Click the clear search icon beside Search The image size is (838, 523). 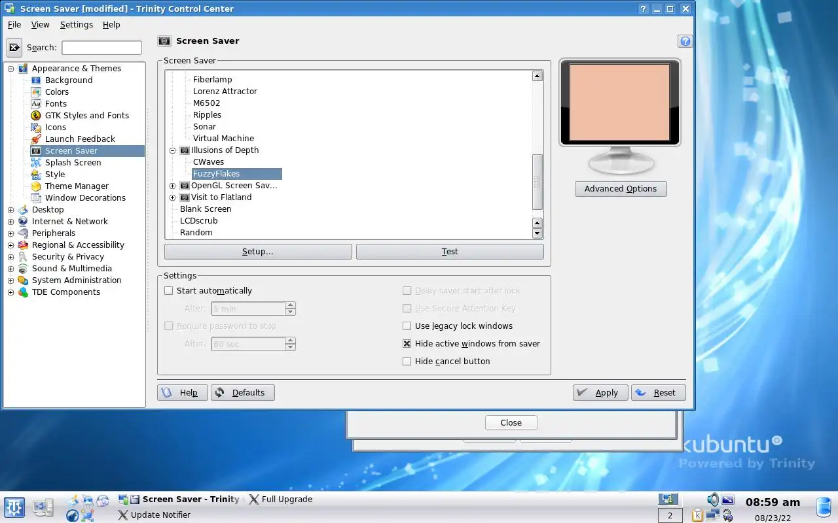(x=14, y=47)
